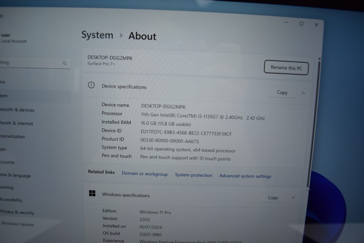Click the Device specifications info icon
Viewport: 364px width, 243px height.
[91, 85]
